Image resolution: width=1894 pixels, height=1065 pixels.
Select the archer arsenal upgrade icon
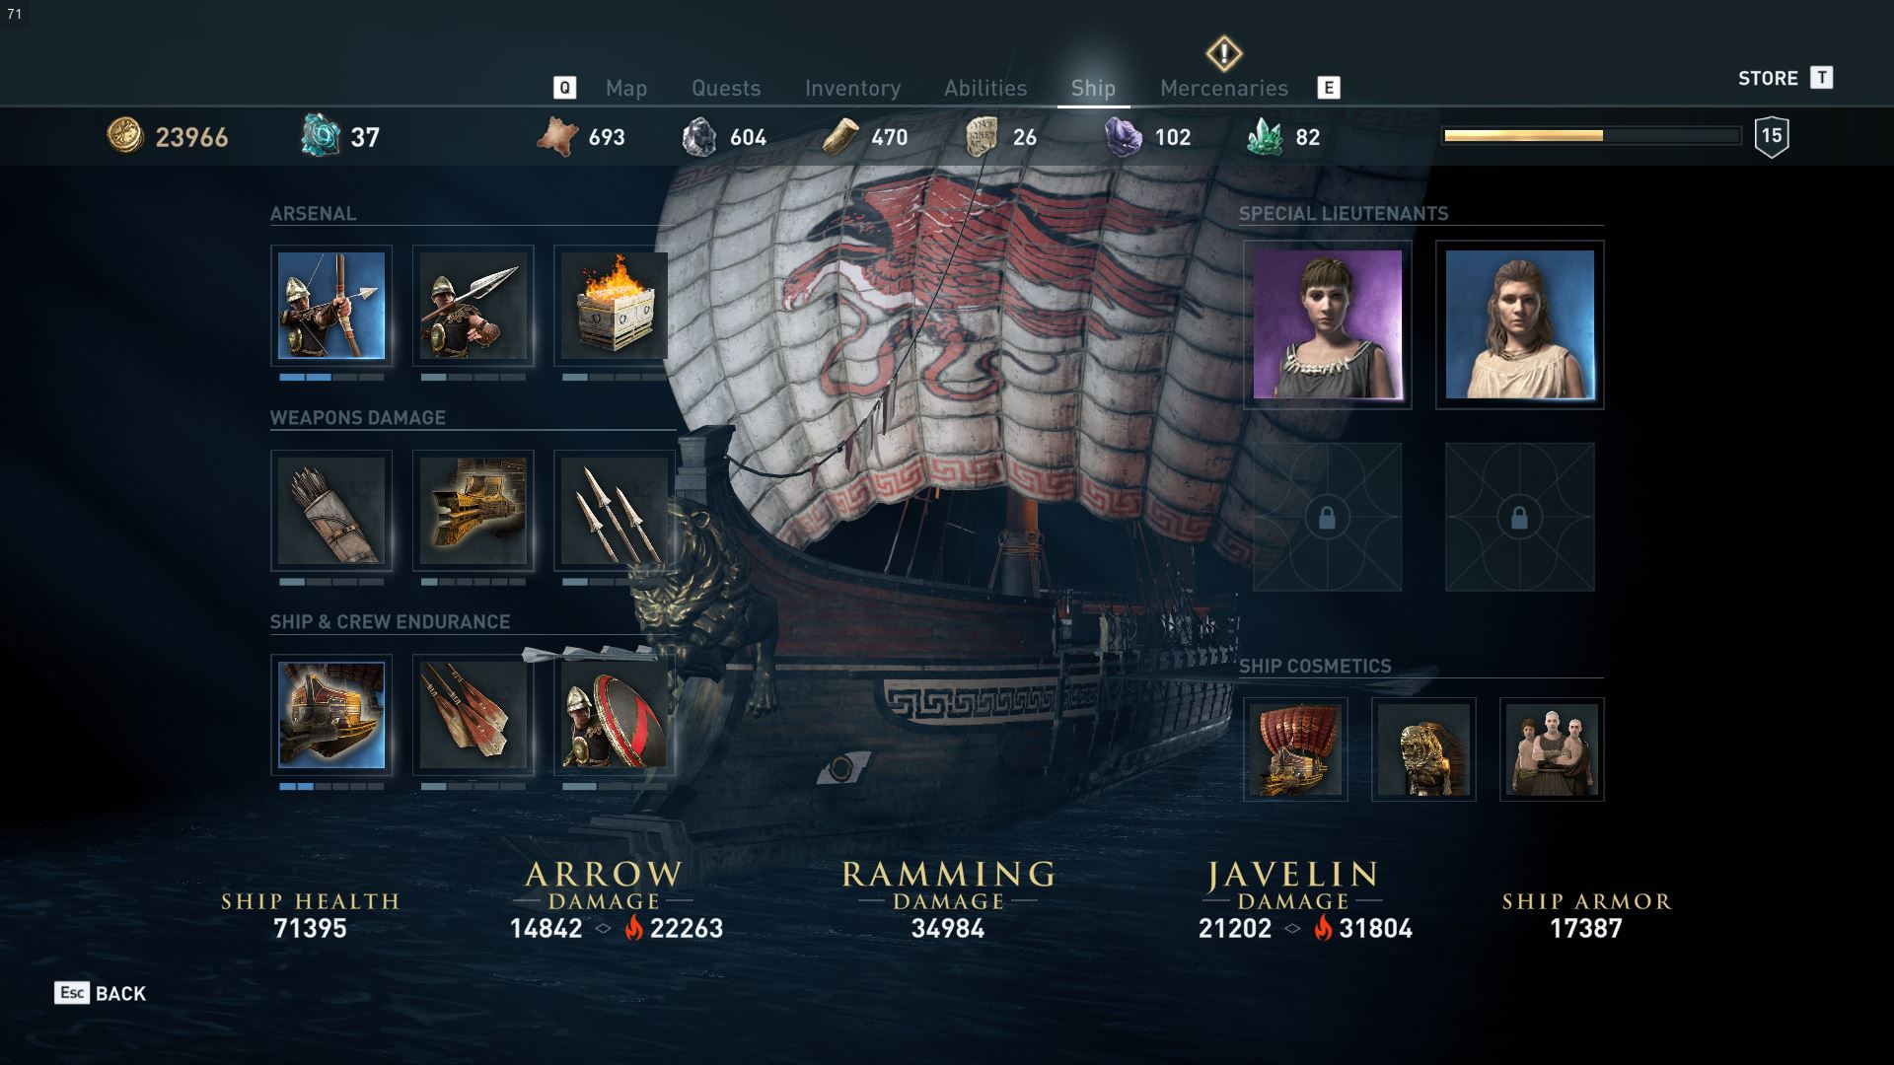click(x=331, y=306)
